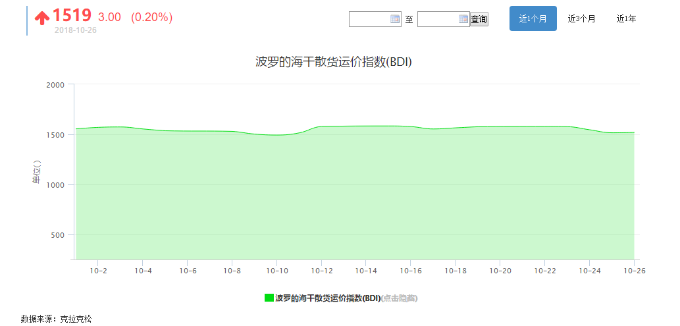Click the x-axis label 10-22
Image resolution: width=680 pixels, height=326 pixels.
coord(544,271)
